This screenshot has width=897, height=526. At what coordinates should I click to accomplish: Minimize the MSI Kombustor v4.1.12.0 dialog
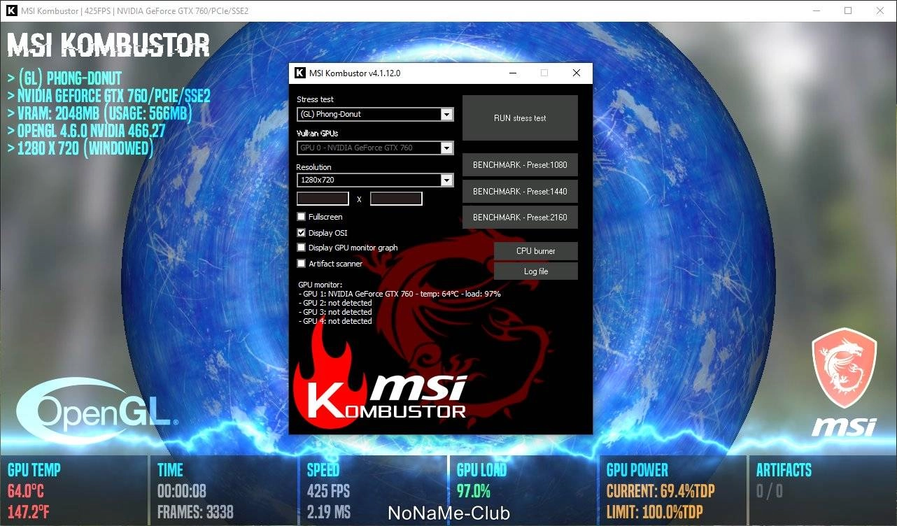513,73
